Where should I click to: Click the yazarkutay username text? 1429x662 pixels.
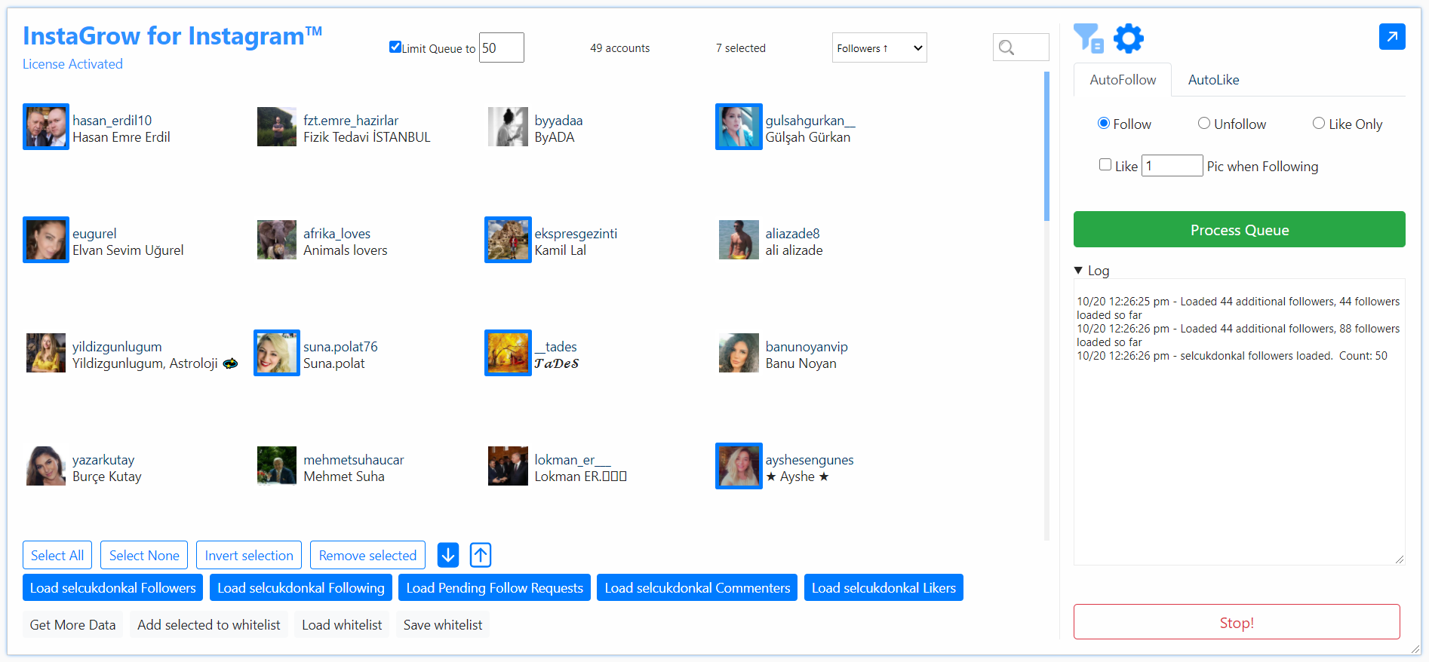(103, 459)
